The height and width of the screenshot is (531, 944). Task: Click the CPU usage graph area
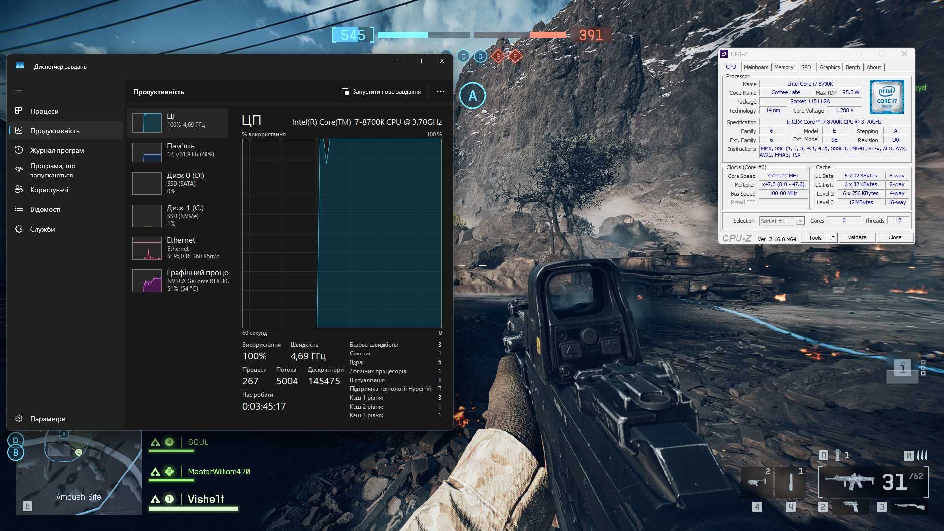tap(342, 234)
